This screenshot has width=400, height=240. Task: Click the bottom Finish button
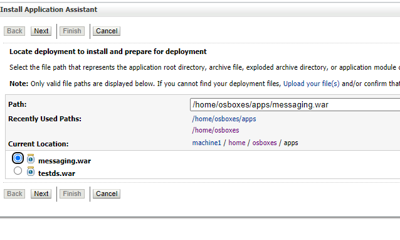click(x=72, y=194)
